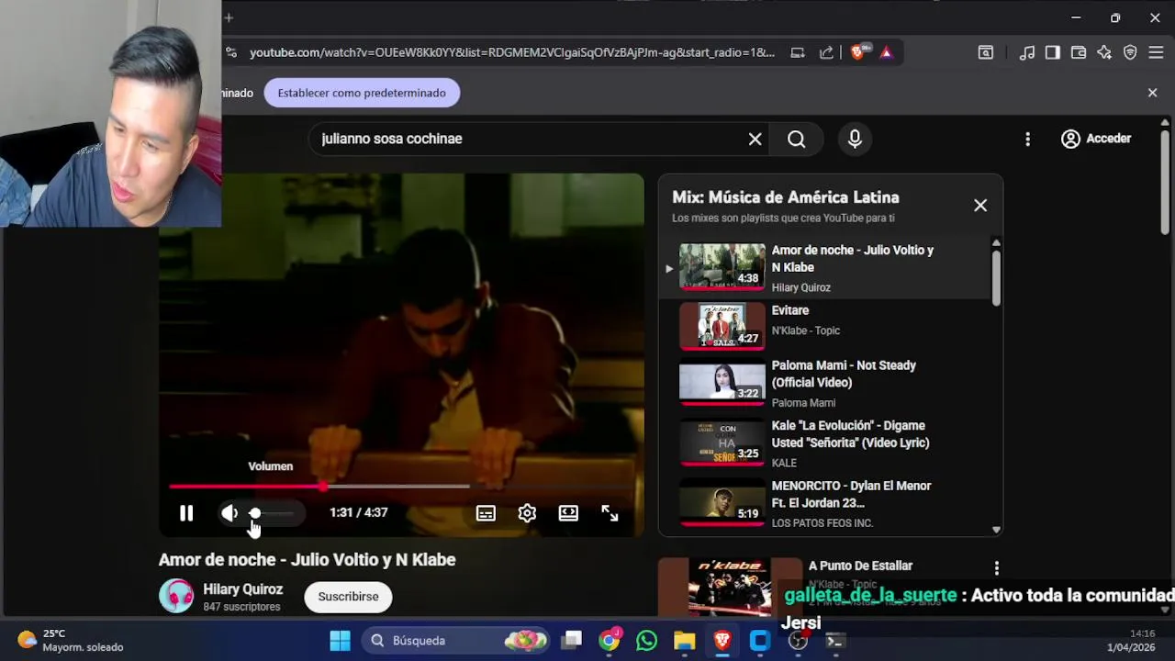Start voice search with the microphone
The width and height of the screenshot is (1175, 661).
coord(855,139)
